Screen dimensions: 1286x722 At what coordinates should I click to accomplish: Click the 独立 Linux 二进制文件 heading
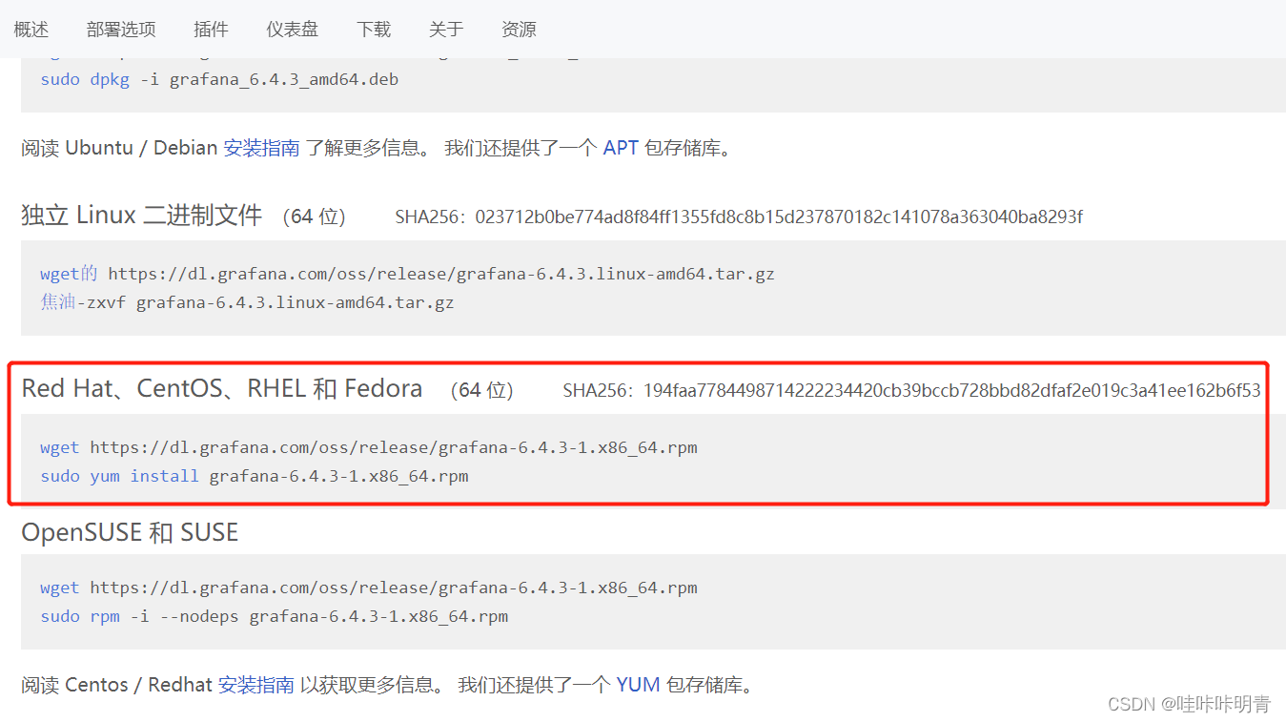pyautogui.click(x=142, y=216)
